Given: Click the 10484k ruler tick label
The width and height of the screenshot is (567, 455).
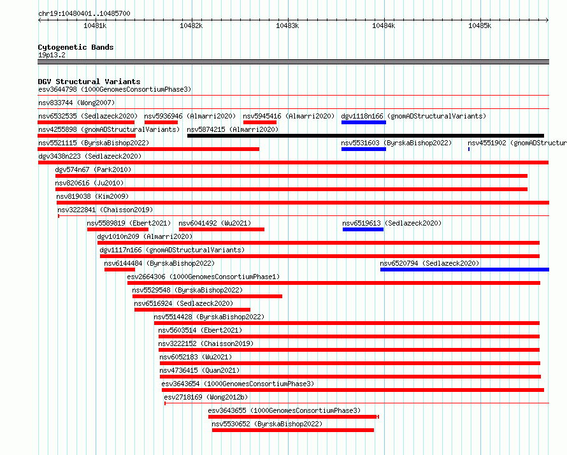Looking at the screenshot, I should click(x=384, y=25).
